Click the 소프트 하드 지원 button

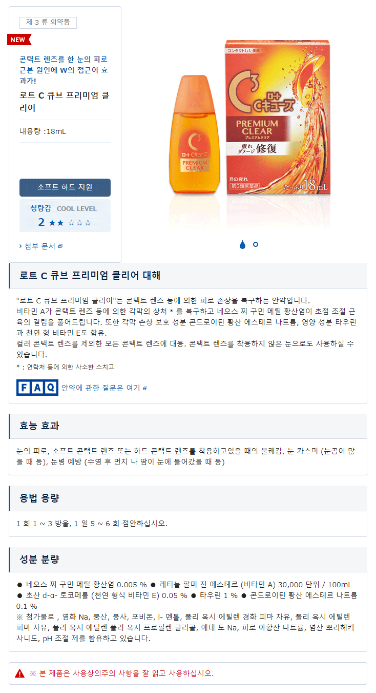point(65,187)
